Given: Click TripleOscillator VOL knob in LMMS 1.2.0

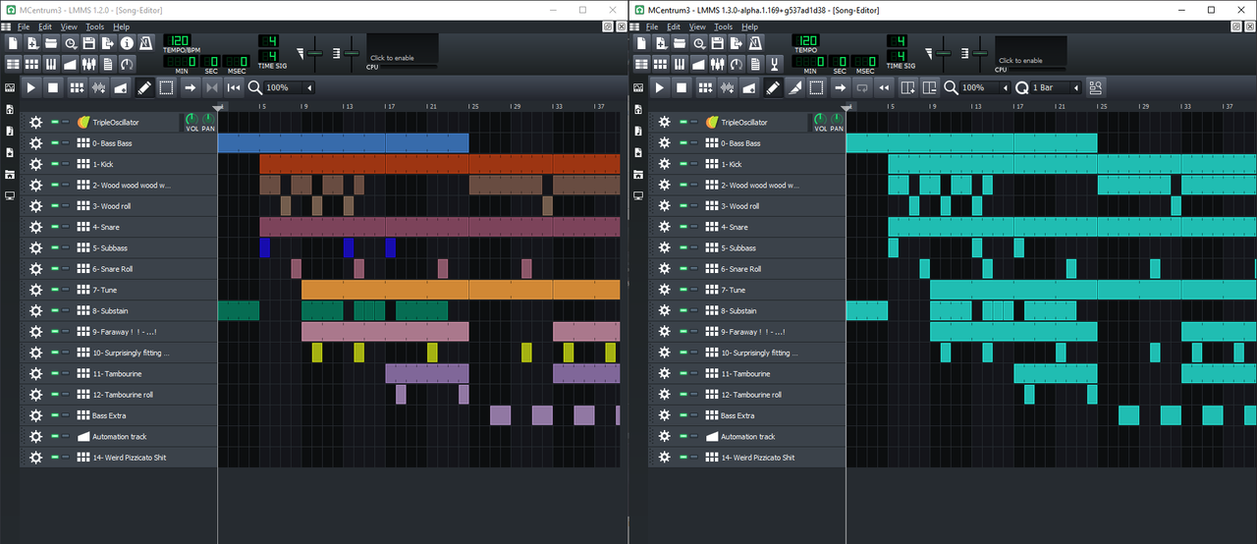Looking at the screenshot, I should point(191,120).
